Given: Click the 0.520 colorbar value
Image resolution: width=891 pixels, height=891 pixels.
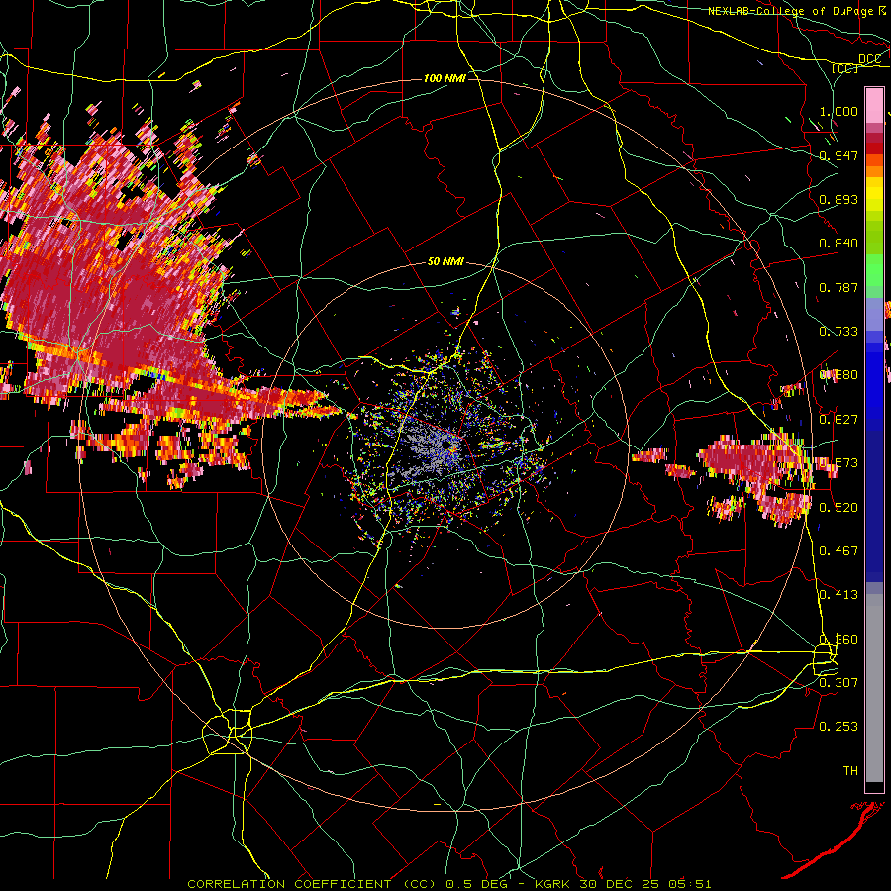Looking at the screenshot, I should point(839,508).
